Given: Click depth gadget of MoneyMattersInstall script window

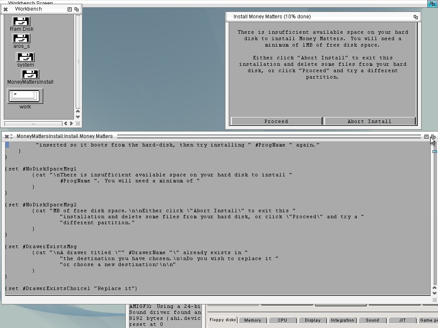Looking at the screenshot, I should click(x=433, y=136).
